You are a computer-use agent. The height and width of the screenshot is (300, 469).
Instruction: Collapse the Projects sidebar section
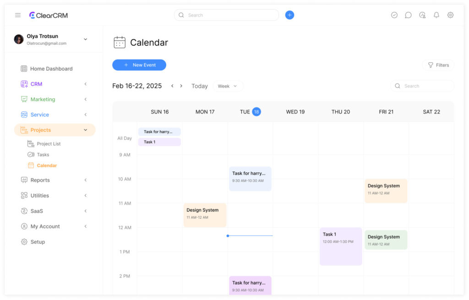click(85, 130)
